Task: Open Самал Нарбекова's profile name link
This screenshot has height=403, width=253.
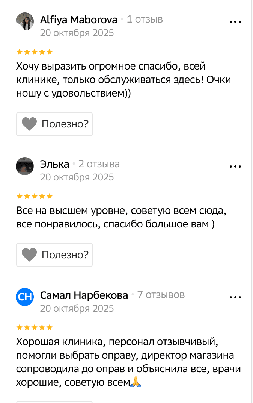Action: [84, 295]
